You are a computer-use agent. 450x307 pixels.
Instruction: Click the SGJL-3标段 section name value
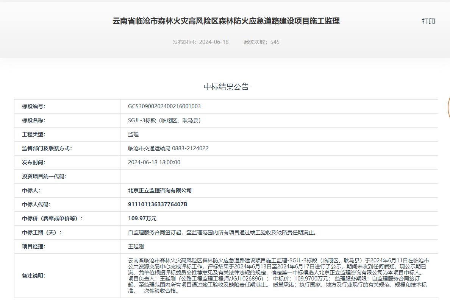164,120
